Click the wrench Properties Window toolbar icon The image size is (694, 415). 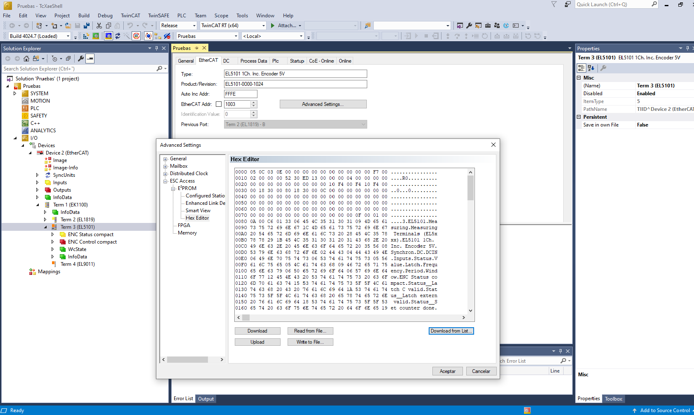click(x=469, y=26)
